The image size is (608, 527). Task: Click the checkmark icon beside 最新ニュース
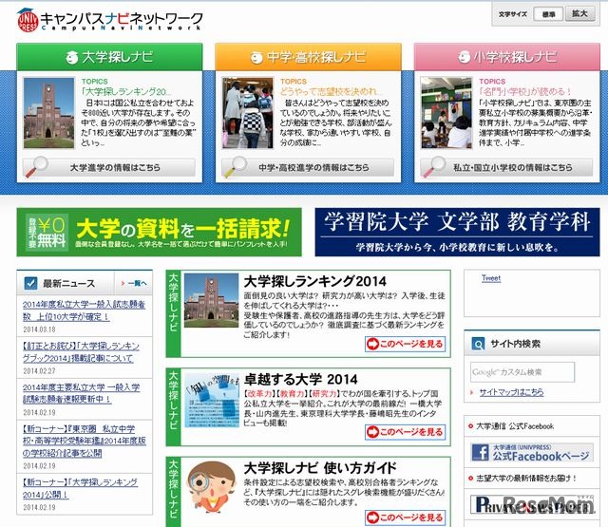(x=30, y=283)
